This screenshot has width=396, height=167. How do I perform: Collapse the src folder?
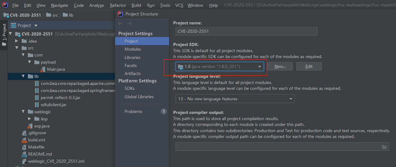click(17, 48)
